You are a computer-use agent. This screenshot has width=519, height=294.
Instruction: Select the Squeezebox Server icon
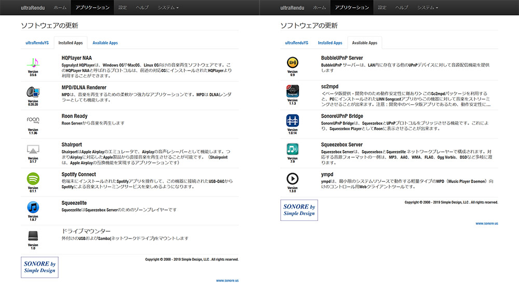[292, 149]
